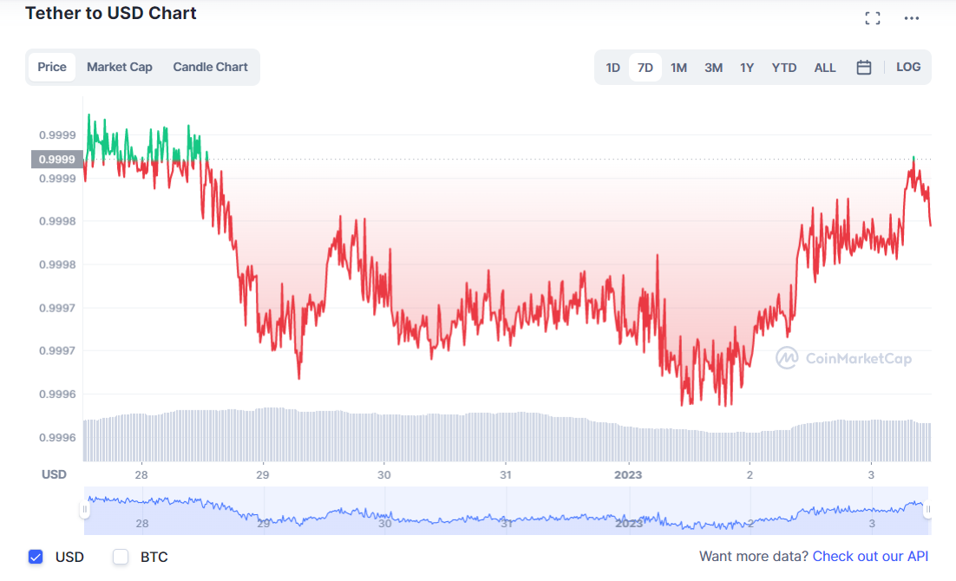Open the 7D range selector
Image resolution: width=956 pixels, height=581 pixels.
pos(645,66)
